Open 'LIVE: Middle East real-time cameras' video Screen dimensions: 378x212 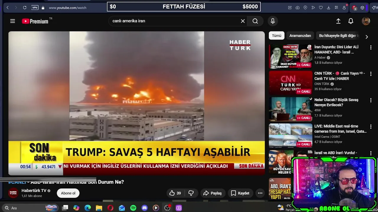(340, 129)
